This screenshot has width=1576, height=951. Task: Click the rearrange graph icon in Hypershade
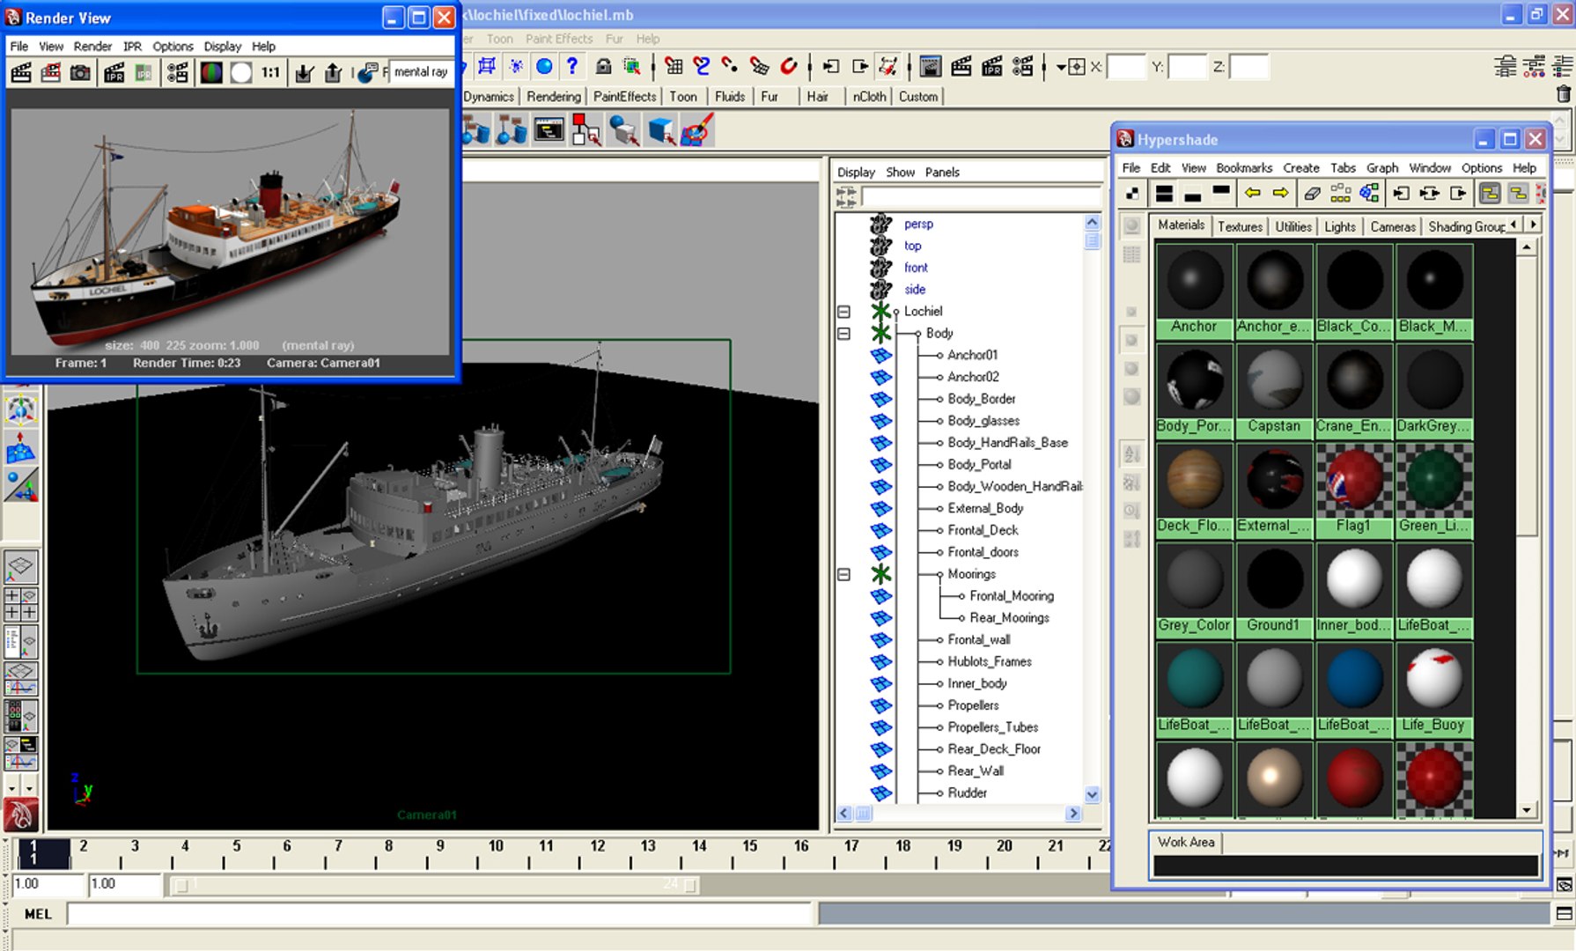click(1341, 193)
